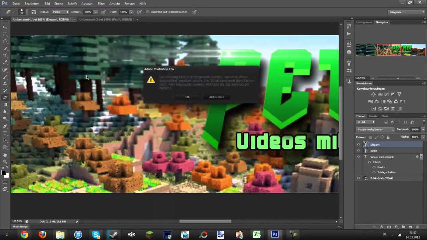Open the Bearbeiten menu

click(32, 4)
